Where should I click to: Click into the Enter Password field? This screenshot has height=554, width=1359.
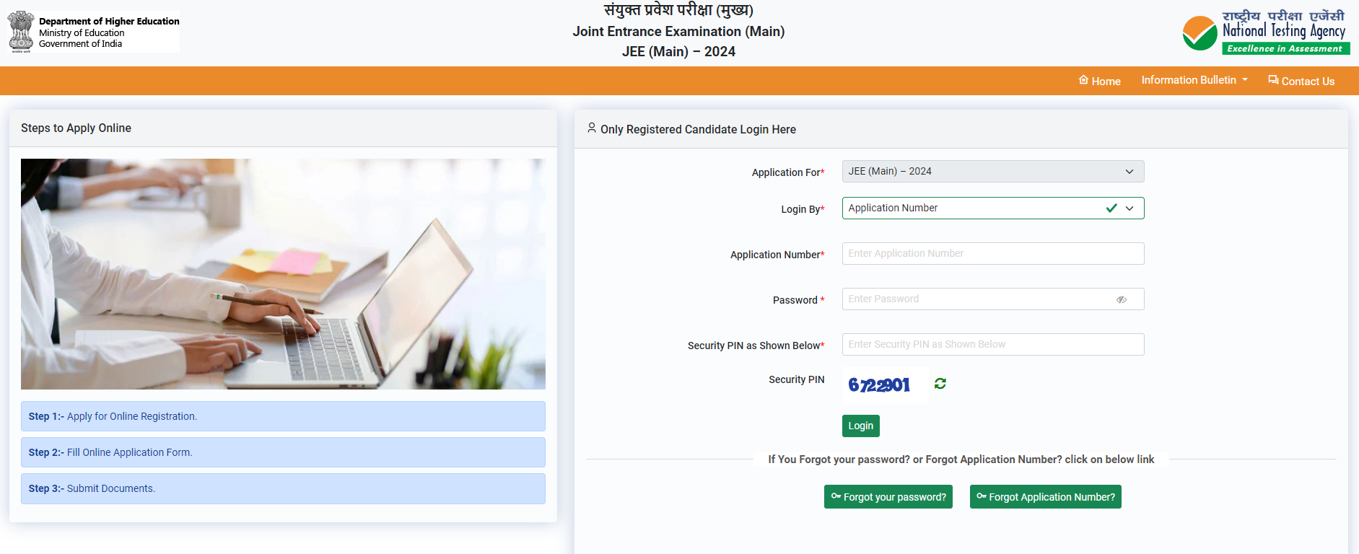(978, 299)
